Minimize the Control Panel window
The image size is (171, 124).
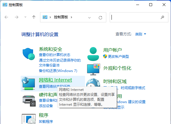click(138, 5)
